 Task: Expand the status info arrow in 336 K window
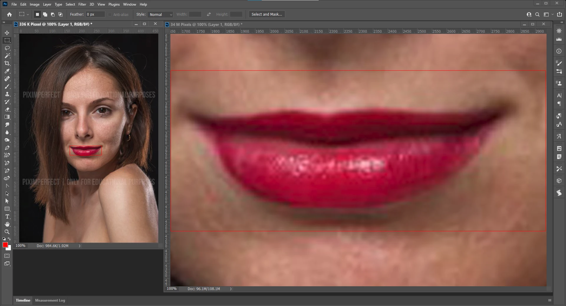tap(80, 246)
